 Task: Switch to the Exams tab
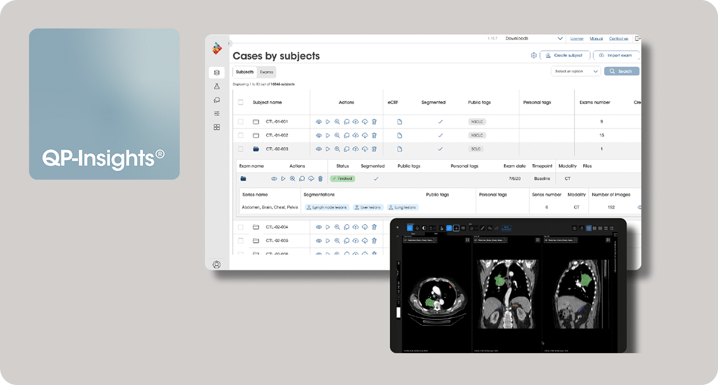pyautogui.click(x=266, y=72)
